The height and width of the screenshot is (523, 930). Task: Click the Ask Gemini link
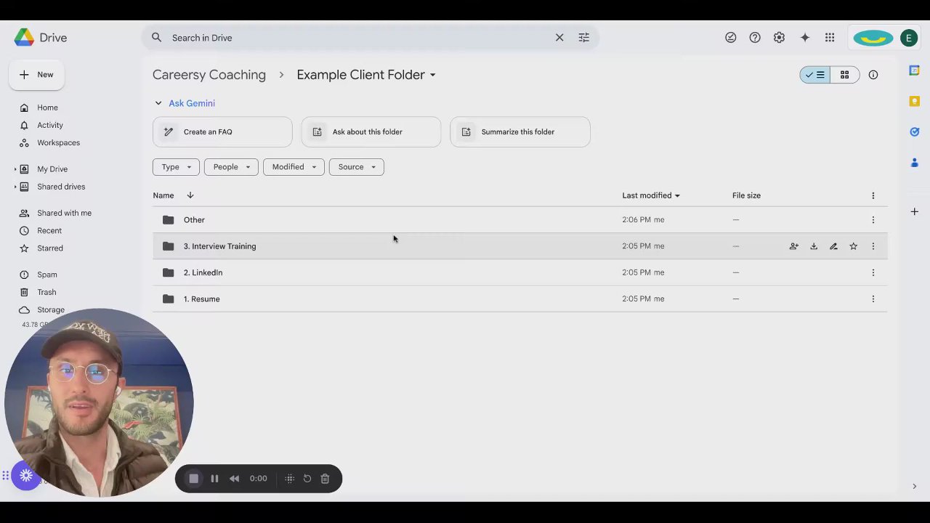point(192,103)
